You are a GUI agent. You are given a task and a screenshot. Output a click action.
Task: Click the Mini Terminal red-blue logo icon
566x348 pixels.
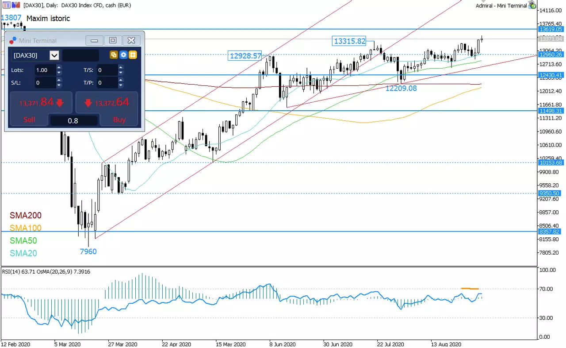coord(13,40)
